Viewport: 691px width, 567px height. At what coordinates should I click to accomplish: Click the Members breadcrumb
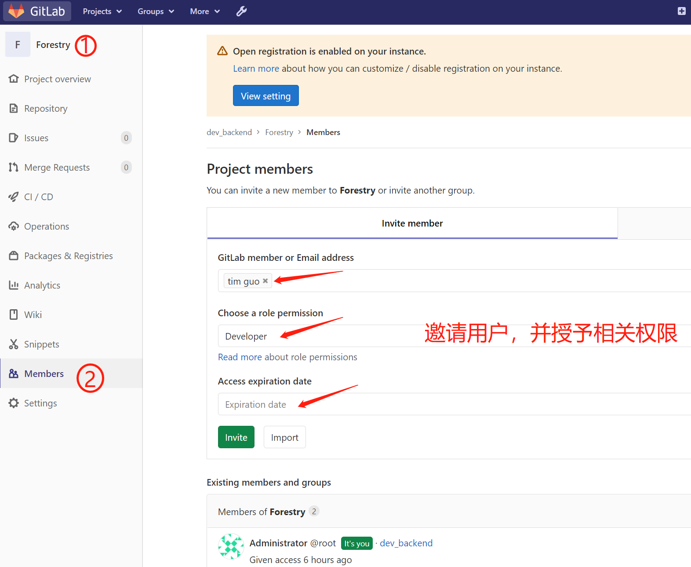click(324, 132)
